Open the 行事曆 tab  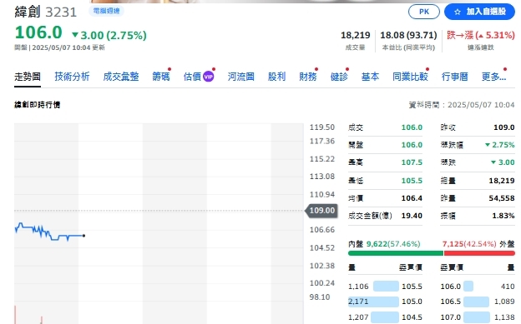point(454,77)
